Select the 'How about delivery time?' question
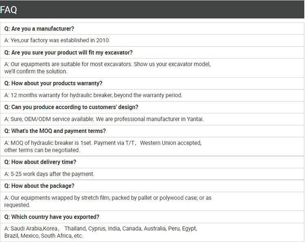 pos(40,162)
